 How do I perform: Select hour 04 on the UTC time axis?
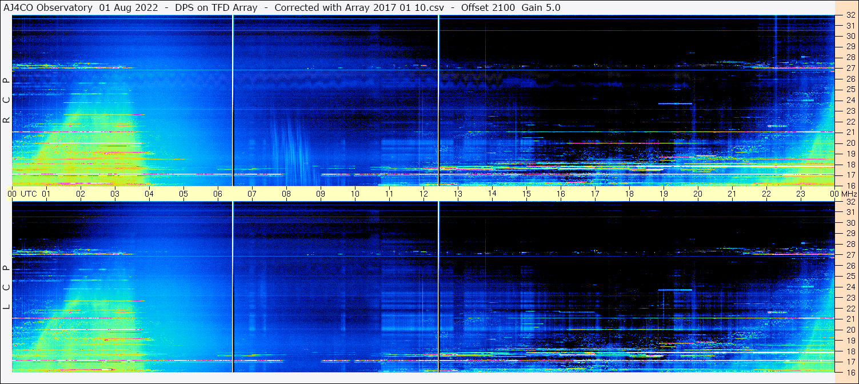pos(149,194)
